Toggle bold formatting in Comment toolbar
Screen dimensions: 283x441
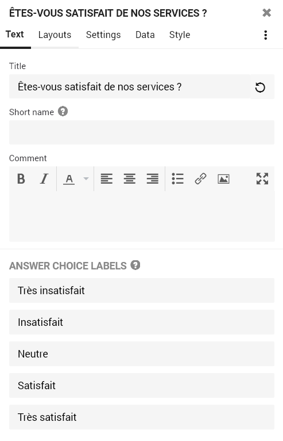tap(21, 178)
